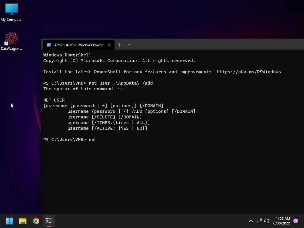The image size is (304, 228).
Task: Open the notification badge in the tray
Action: 296,221
